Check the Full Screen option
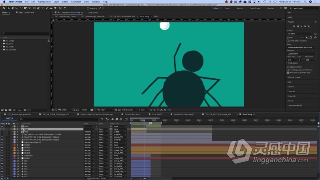The height and width of the screenshot is (180, 320). point(288,63)
